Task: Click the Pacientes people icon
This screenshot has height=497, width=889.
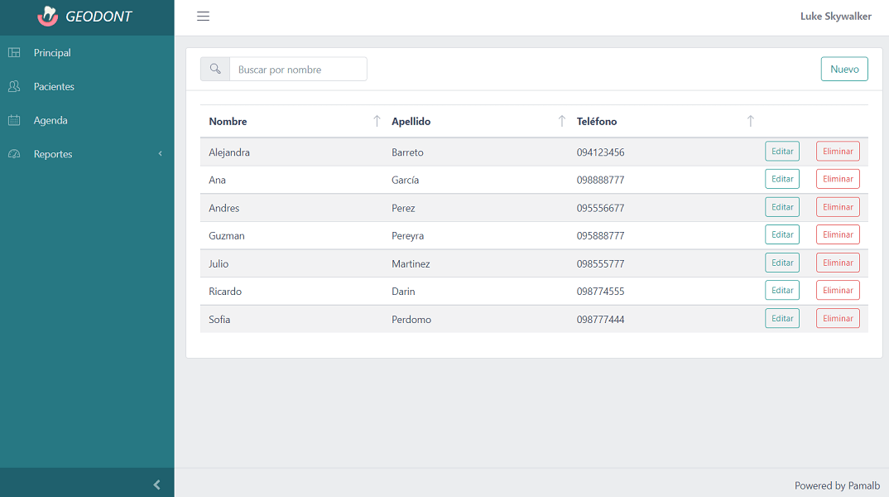Action: pyautogui.click(x=14, y=86)
